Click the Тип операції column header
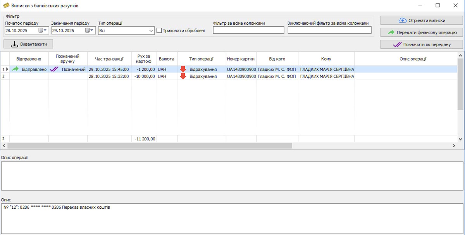The image size is (465, 235). [x=201, y=59]
